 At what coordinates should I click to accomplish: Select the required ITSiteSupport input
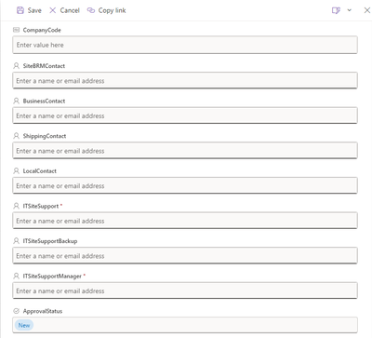click(x=185, y=221)
